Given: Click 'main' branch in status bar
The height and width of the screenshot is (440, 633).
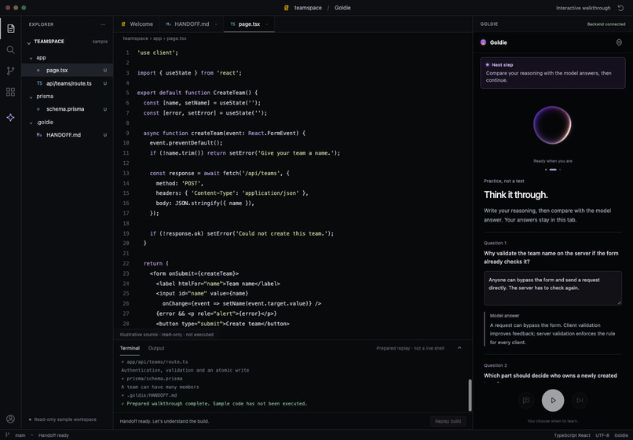Looking at the screenshot, I should [20, 435].
